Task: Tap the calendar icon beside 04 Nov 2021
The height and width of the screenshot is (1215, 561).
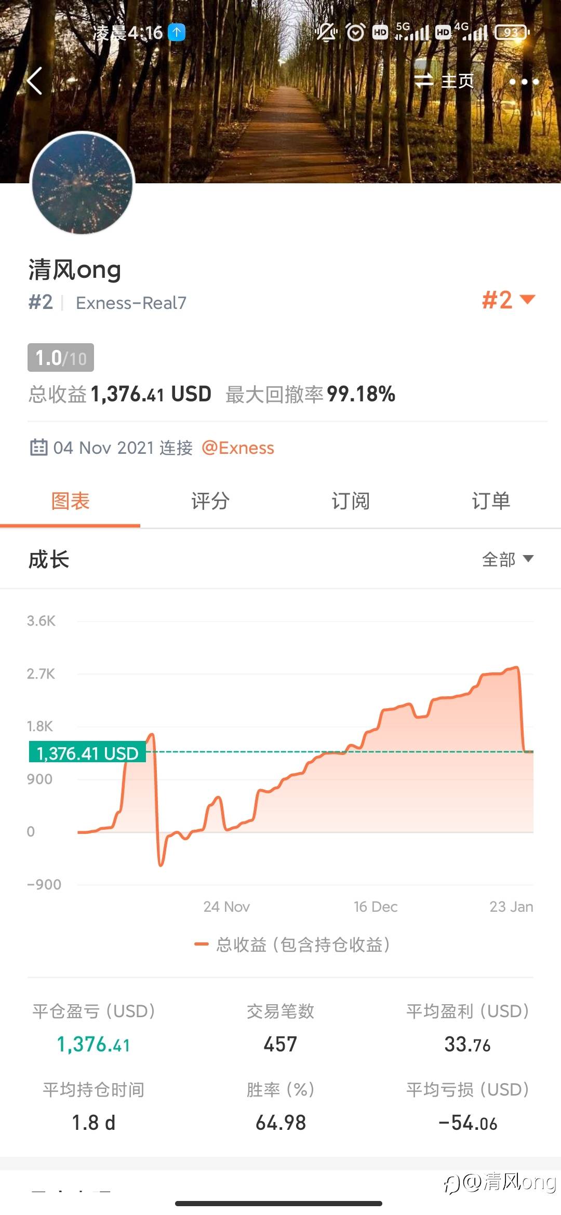Action: [38, 447]
